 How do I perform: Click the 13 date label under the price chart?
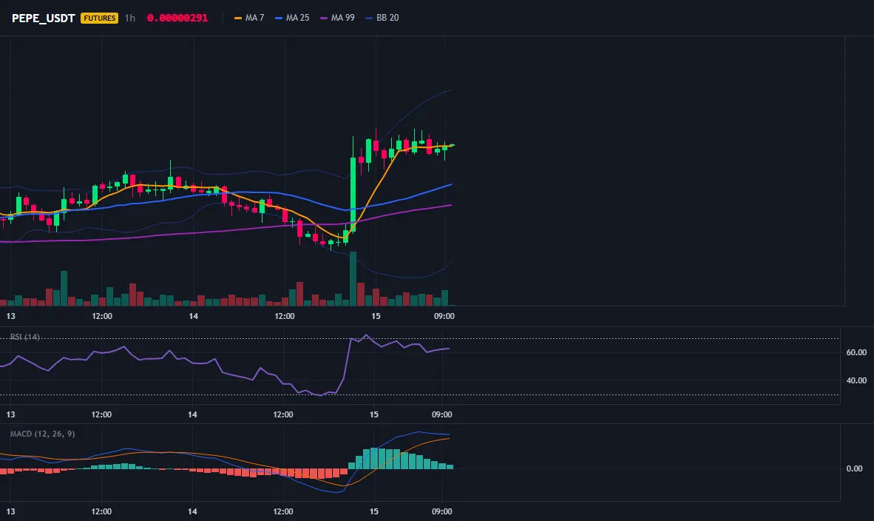[10, 316]
